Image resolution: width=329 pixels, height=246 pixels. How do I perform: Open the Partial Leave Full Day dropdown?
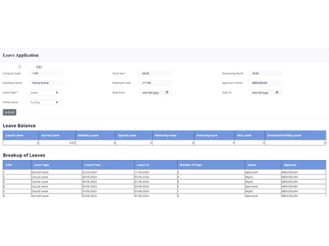tap(45, 102)
